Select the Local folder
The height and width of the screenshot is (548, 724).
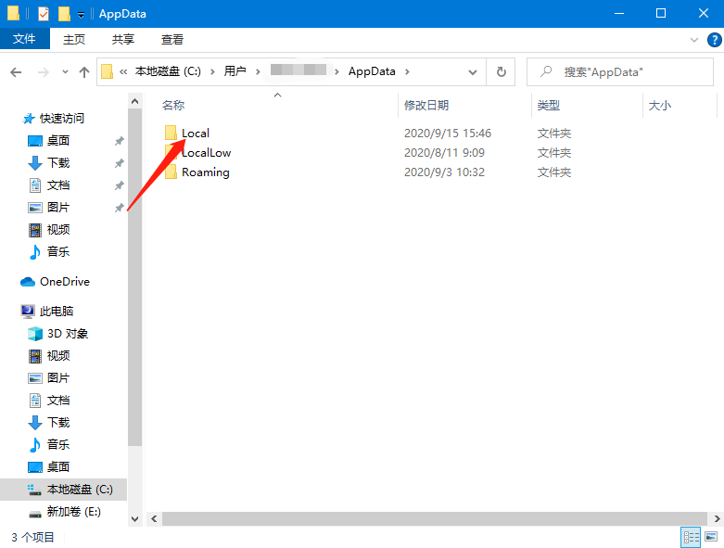[x=196, y=133]
